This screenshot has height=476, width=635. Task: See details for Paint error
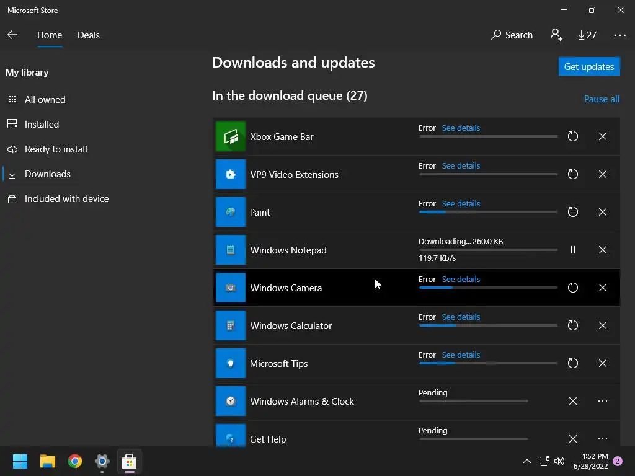click(x=461, y=203)
